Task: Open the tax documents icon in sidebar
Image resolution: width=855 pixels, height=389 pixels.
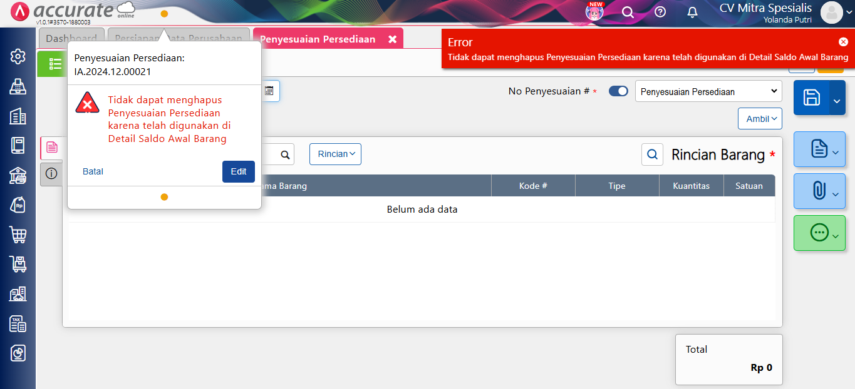Action: pyautogui.click(x=17, y=324)
